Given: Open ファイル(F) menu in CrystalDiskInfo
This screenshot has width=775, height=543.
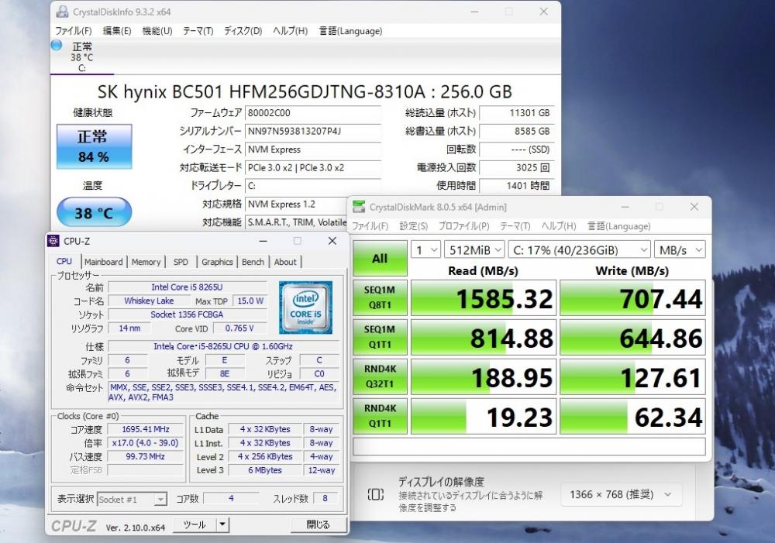Looking at the screenshot, I should pos(73,31).
